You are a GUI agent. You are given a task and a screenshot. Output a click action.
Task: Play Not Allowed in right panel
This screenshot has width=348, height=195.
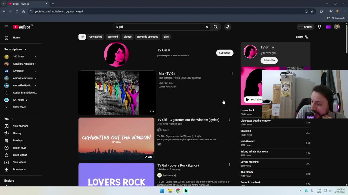point(275,143)
